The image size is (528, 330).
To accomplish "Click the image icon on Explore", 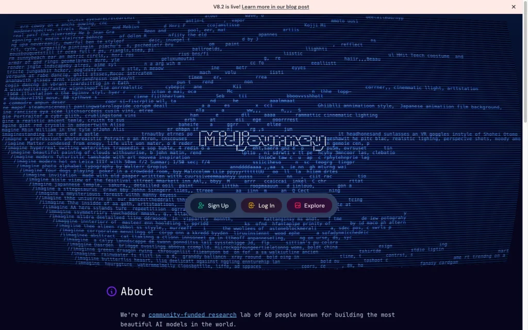I will (x=298, y=205).
